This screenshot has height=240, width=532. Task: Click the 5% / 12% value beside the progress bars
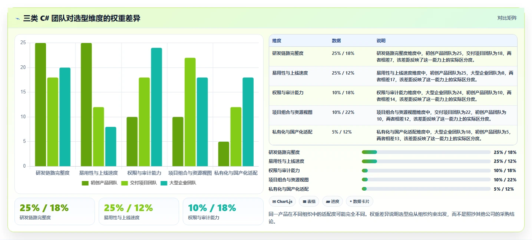click(504, 189)
